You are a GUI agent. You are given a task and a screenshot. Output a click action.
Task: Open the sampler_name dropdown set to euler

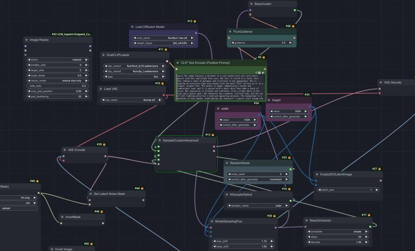tap(259, 206)
